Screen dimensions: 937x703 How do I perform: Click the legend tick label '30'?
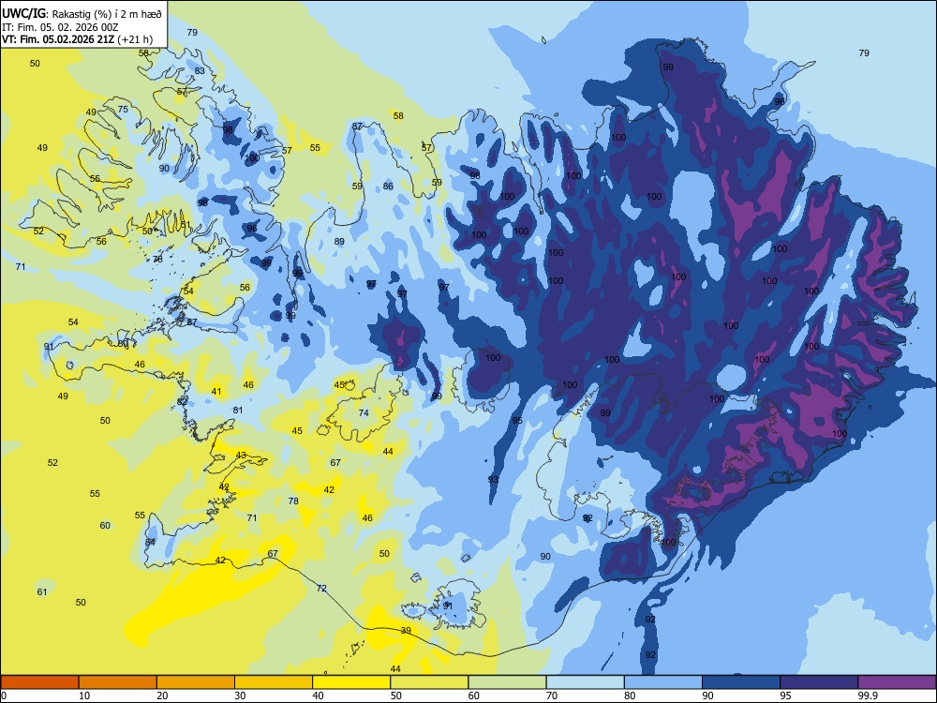[240, 696]
